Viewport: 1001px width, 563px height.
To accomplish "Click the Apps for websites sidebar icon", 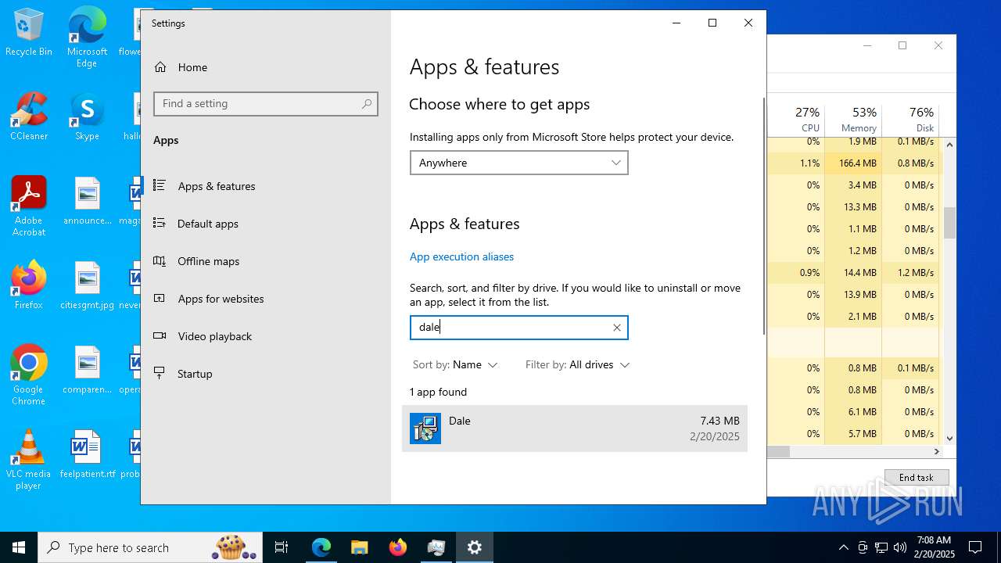I will (160, 298).
